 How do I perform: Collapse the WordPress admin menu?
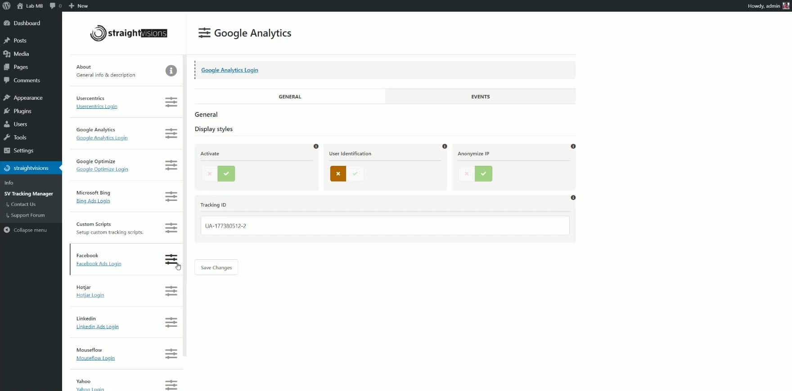(25, 230)
